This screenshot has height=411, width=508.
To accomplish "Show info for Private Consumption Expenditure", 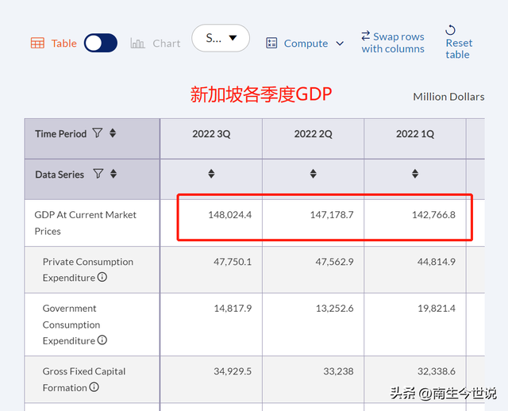I will tap(102, 278).
